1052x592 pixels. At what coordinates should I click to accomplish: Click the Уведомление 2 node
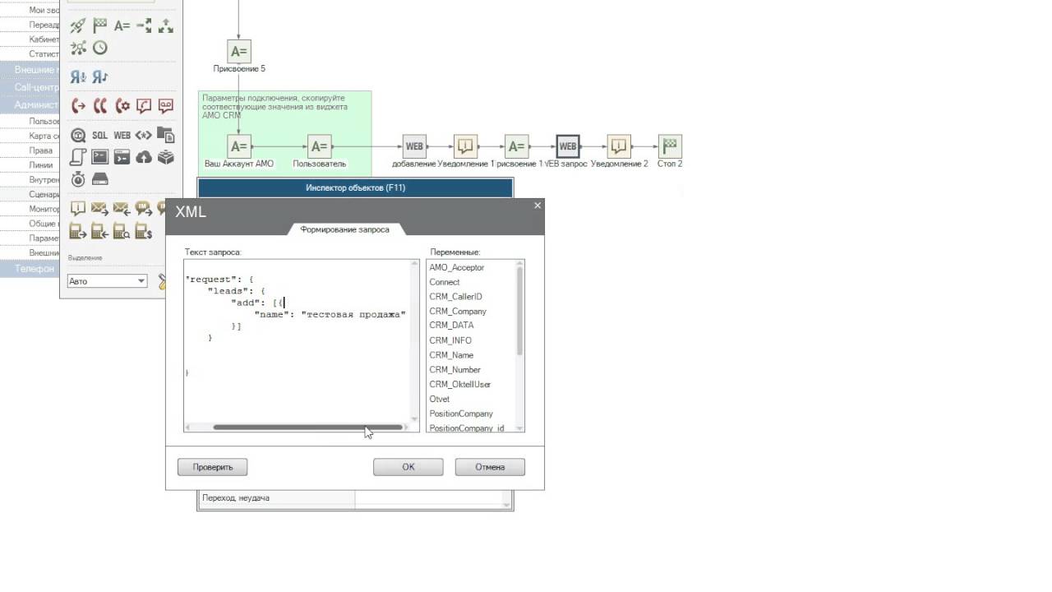pos(619,146)
